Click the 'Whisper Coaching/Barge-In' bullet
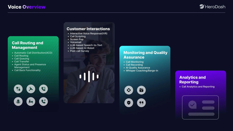233x131 pixels. pos(142,71)
